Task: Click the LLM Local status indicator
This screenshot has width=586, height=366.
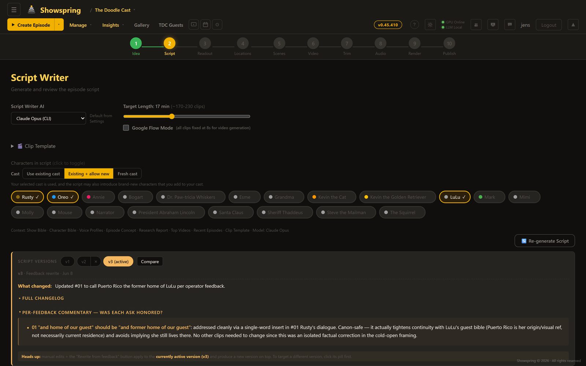Action: (452, 27)
